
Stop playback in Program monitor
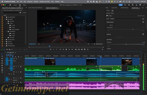(x=66, y=49)
